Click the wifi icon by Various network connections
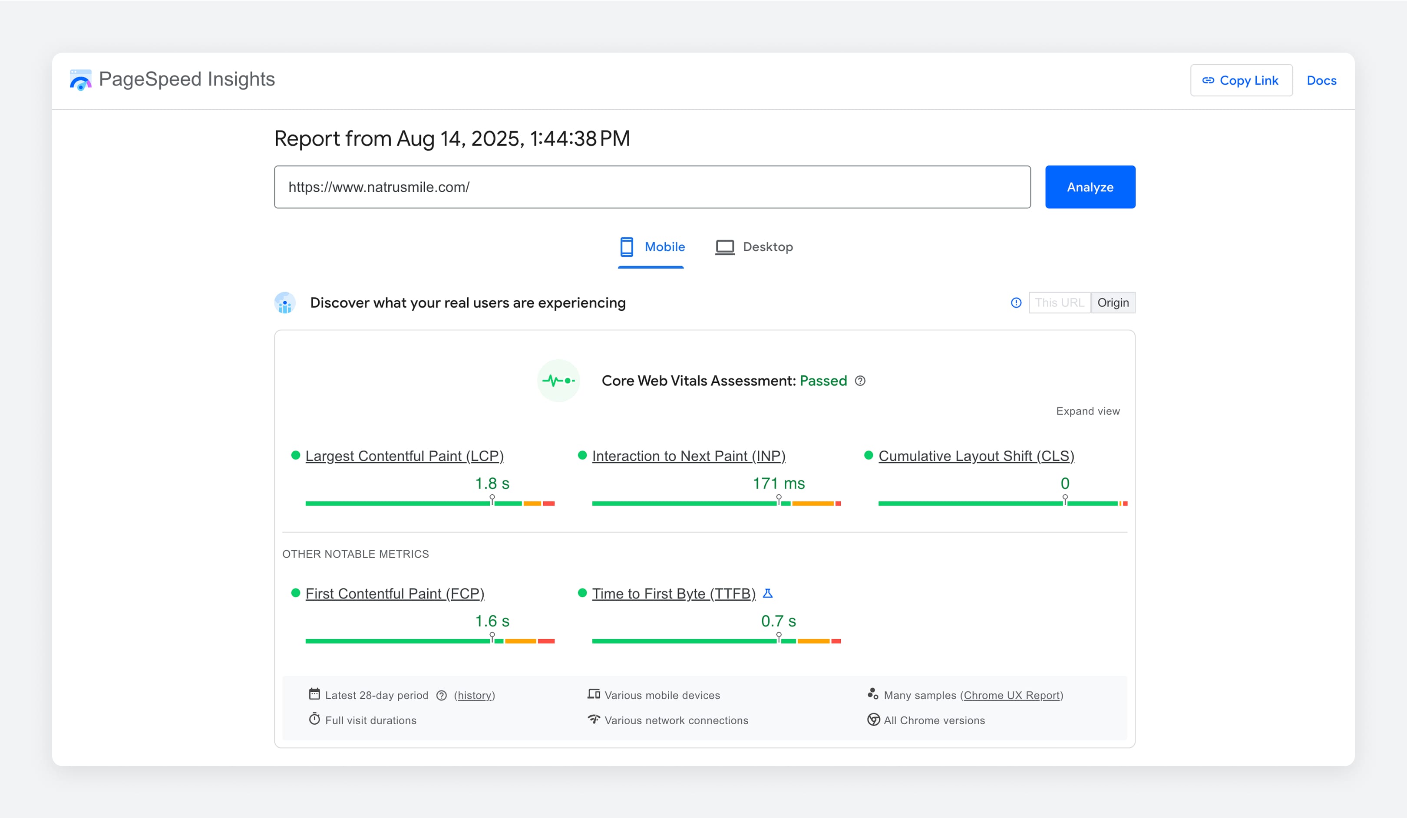The height and width of the screenshot is (818, 1407). point(594,719)
